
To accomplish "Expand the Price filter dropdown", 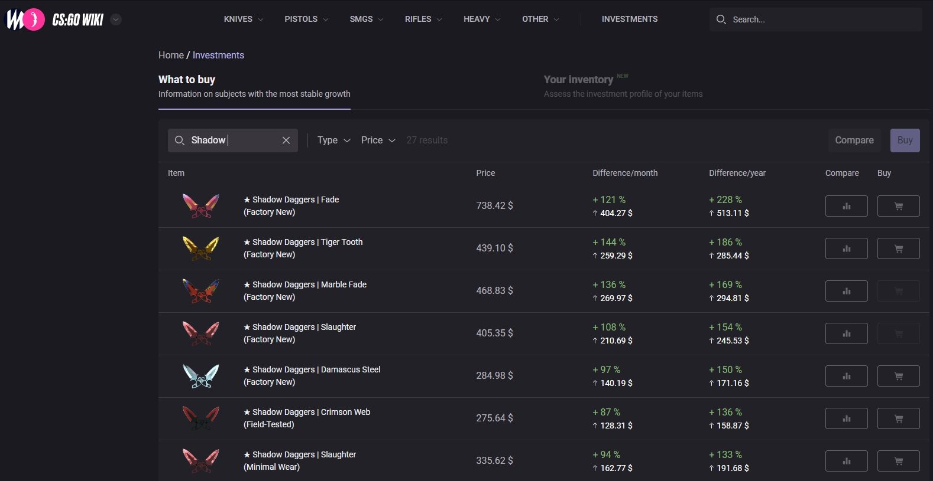I will tap(378, 140).
